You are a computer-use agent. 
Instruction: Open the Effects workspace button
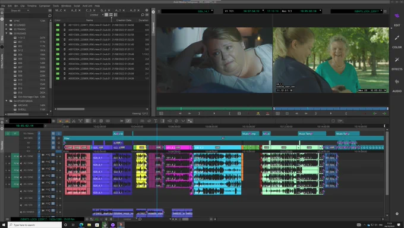(x=397, y=64)
